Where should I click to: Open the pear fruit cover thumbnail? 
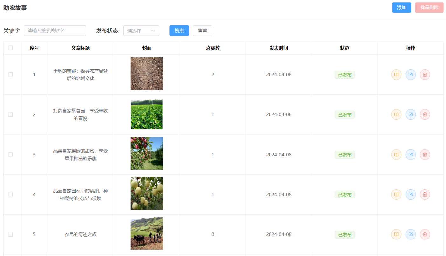pos(147,193)
